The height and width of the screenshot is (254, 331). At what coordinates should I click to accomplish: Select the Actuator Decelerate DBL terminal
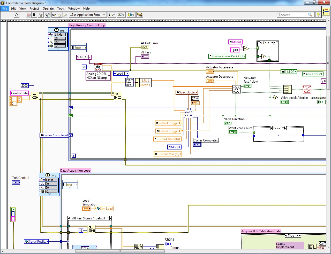[210, 81]
